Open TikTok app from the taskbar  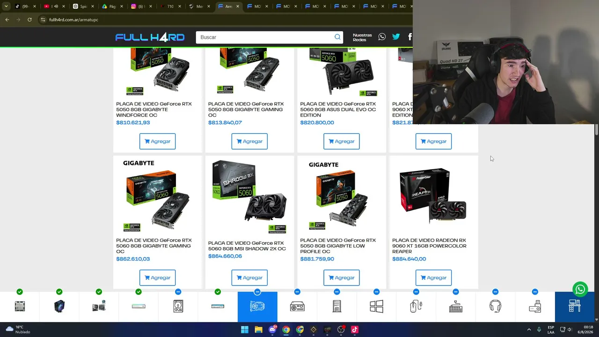[355, 330]
